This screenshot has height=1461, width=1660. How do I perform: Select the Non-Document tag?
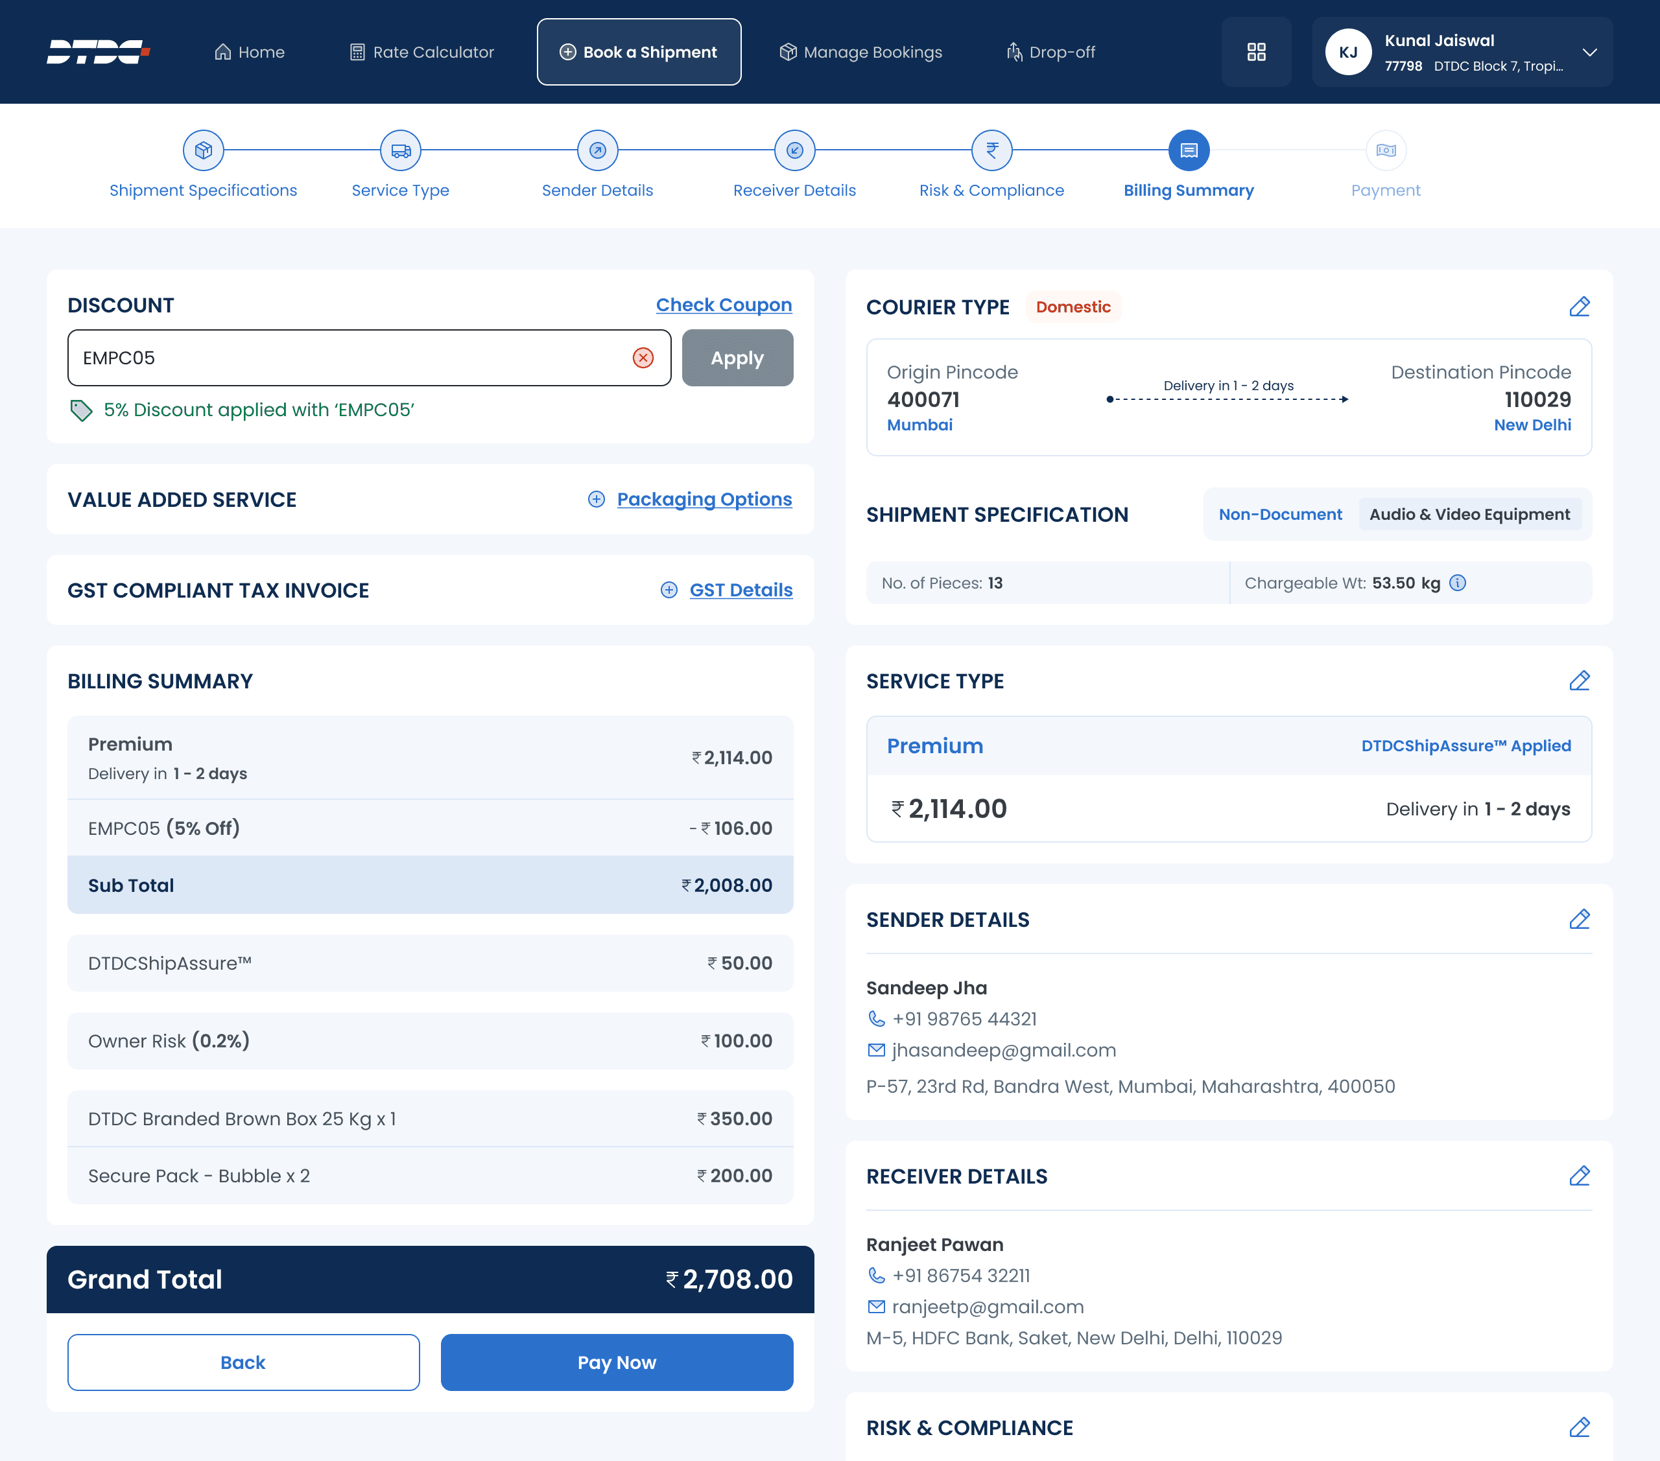pyautogui.click(x=1280, y=515)
